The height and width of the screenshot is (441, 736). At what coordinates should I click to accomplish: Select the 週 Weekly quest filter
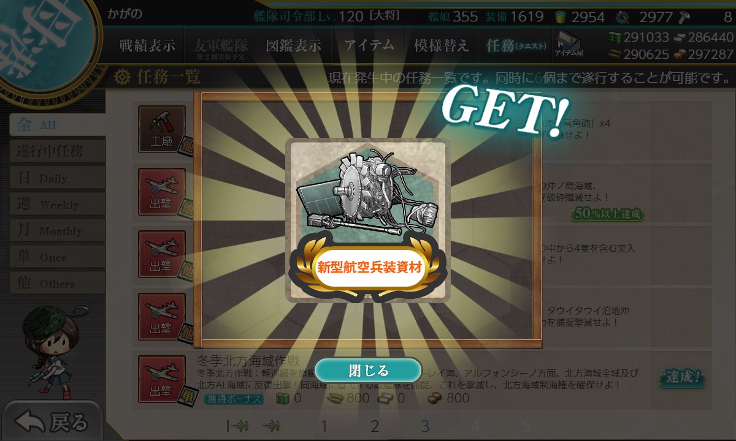coord(56,204)
